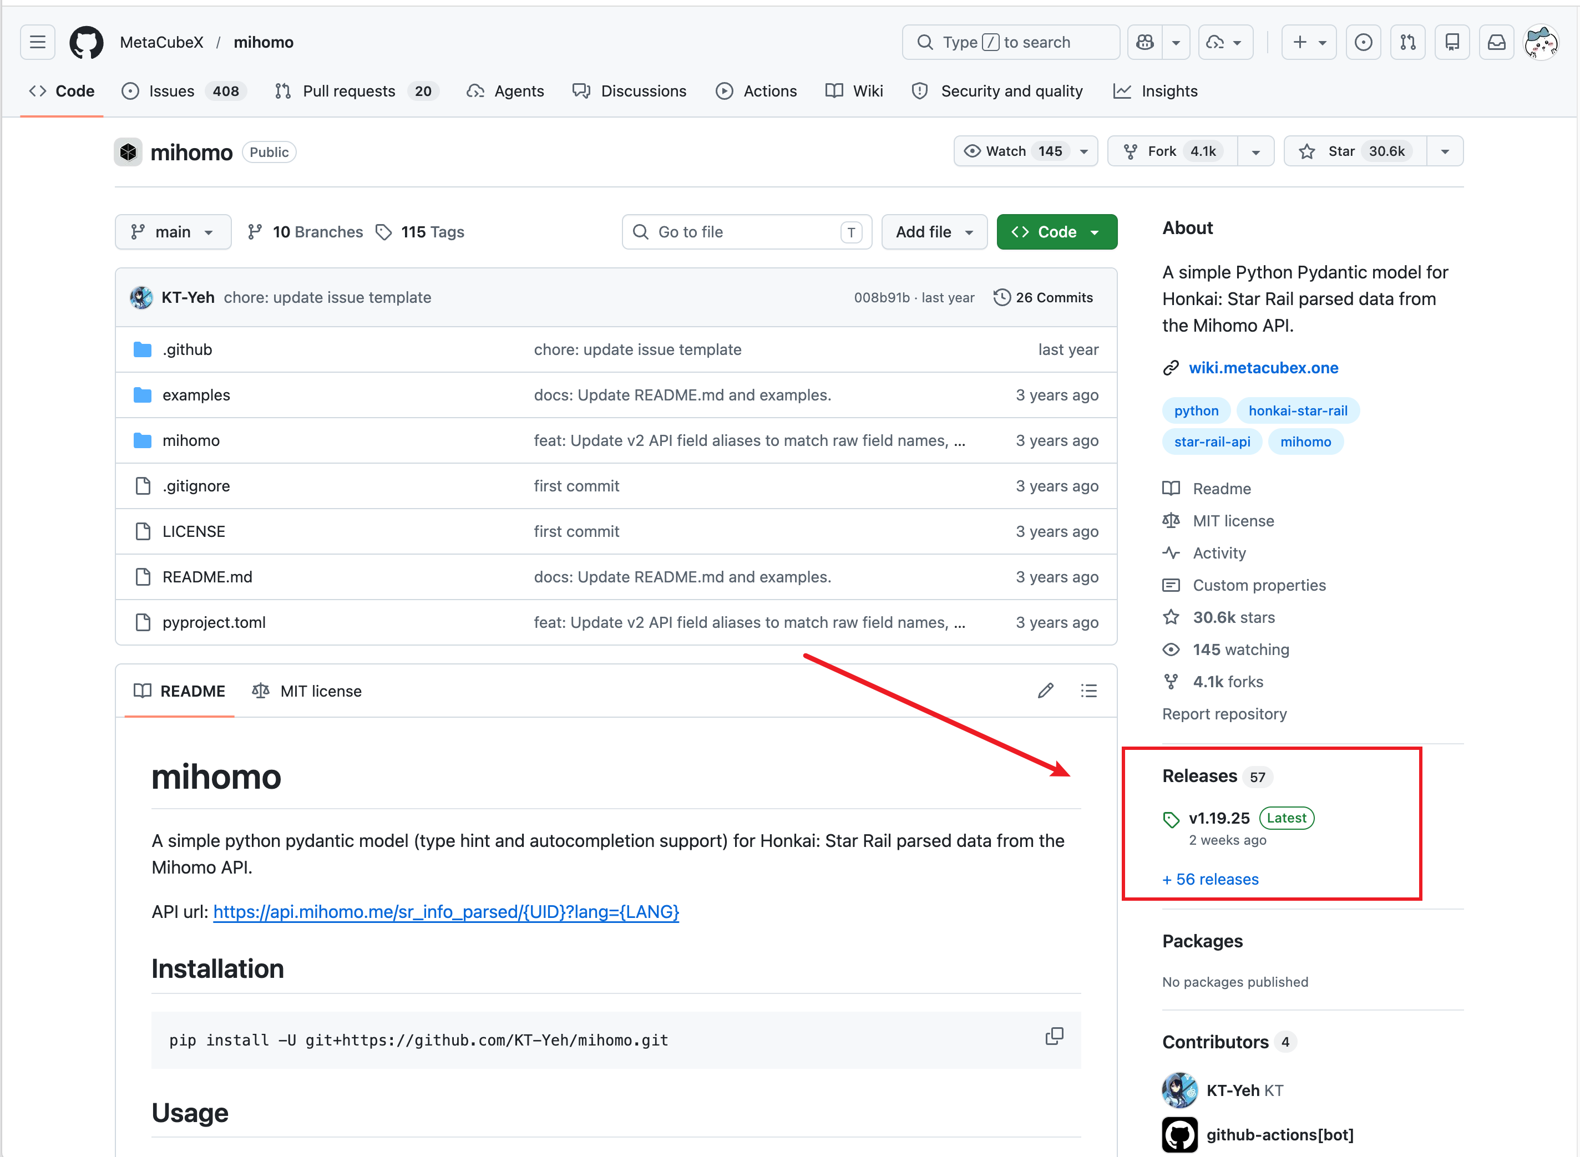1580x1157 pixels.
Task: Click Report repository link
Action: coord(1224,714)
